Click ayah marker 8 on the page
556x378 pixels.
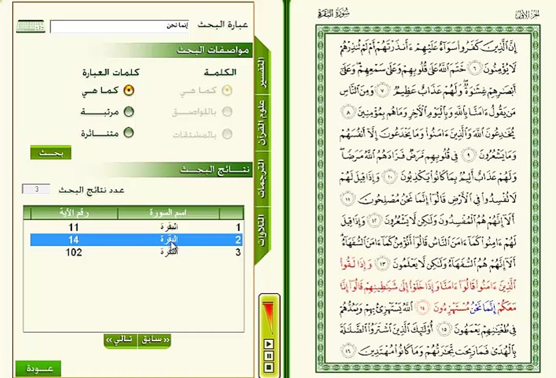click(x=348, y=112)
